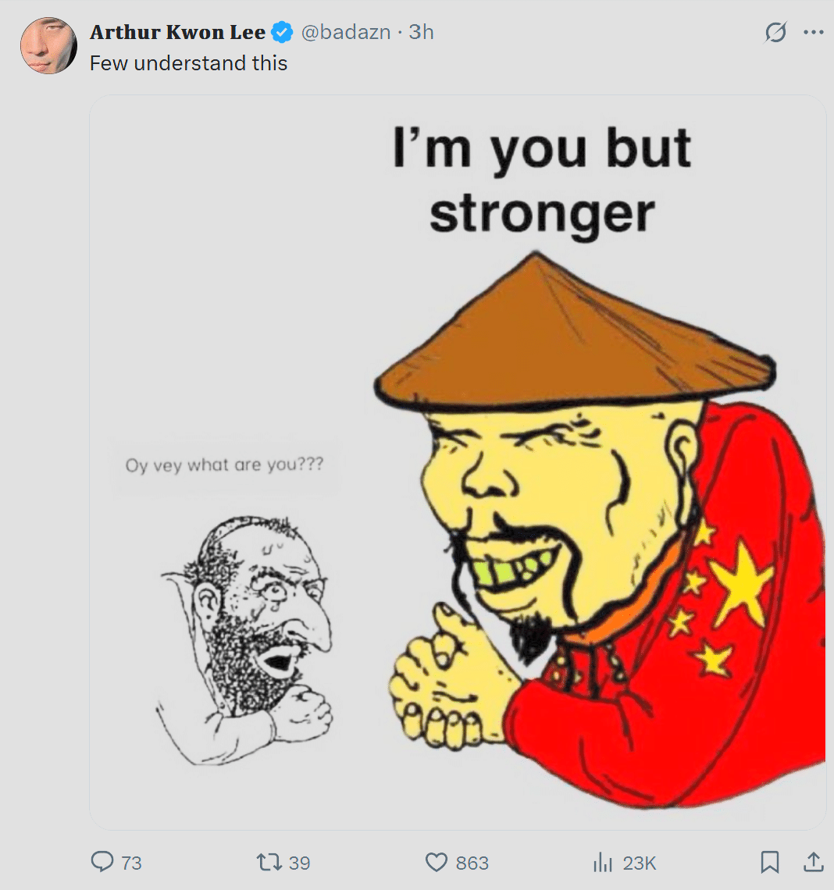The image size is (834, 890).
Task: Open the Arthur Kwon Lee display name link
Action: coord(177,32)
